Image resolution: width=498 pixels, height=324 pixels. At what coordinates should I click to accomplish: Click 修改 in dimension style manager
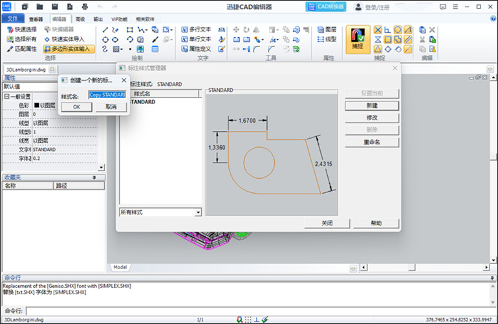click(x=372, y=117)
